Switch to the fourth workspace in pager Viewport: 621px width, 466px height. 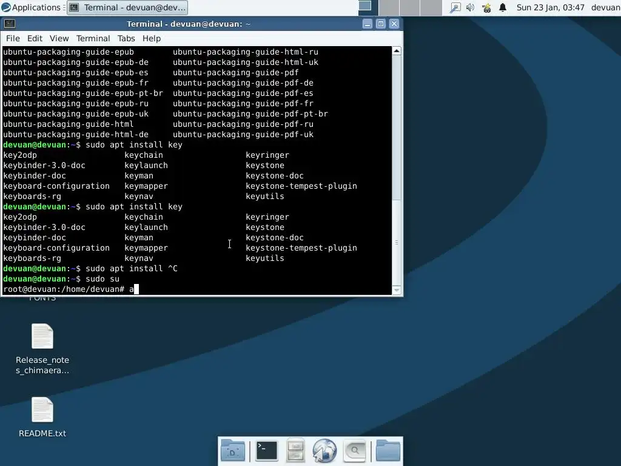click(x=431, y=7)
